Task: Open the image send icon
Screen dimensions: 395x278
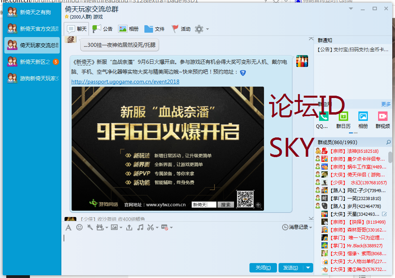Action: pos(114,227)
